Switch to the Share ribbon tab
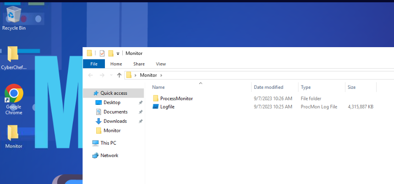Image resolution: width=394 pixels, height=184 pixels. click(x=139, y=64)
